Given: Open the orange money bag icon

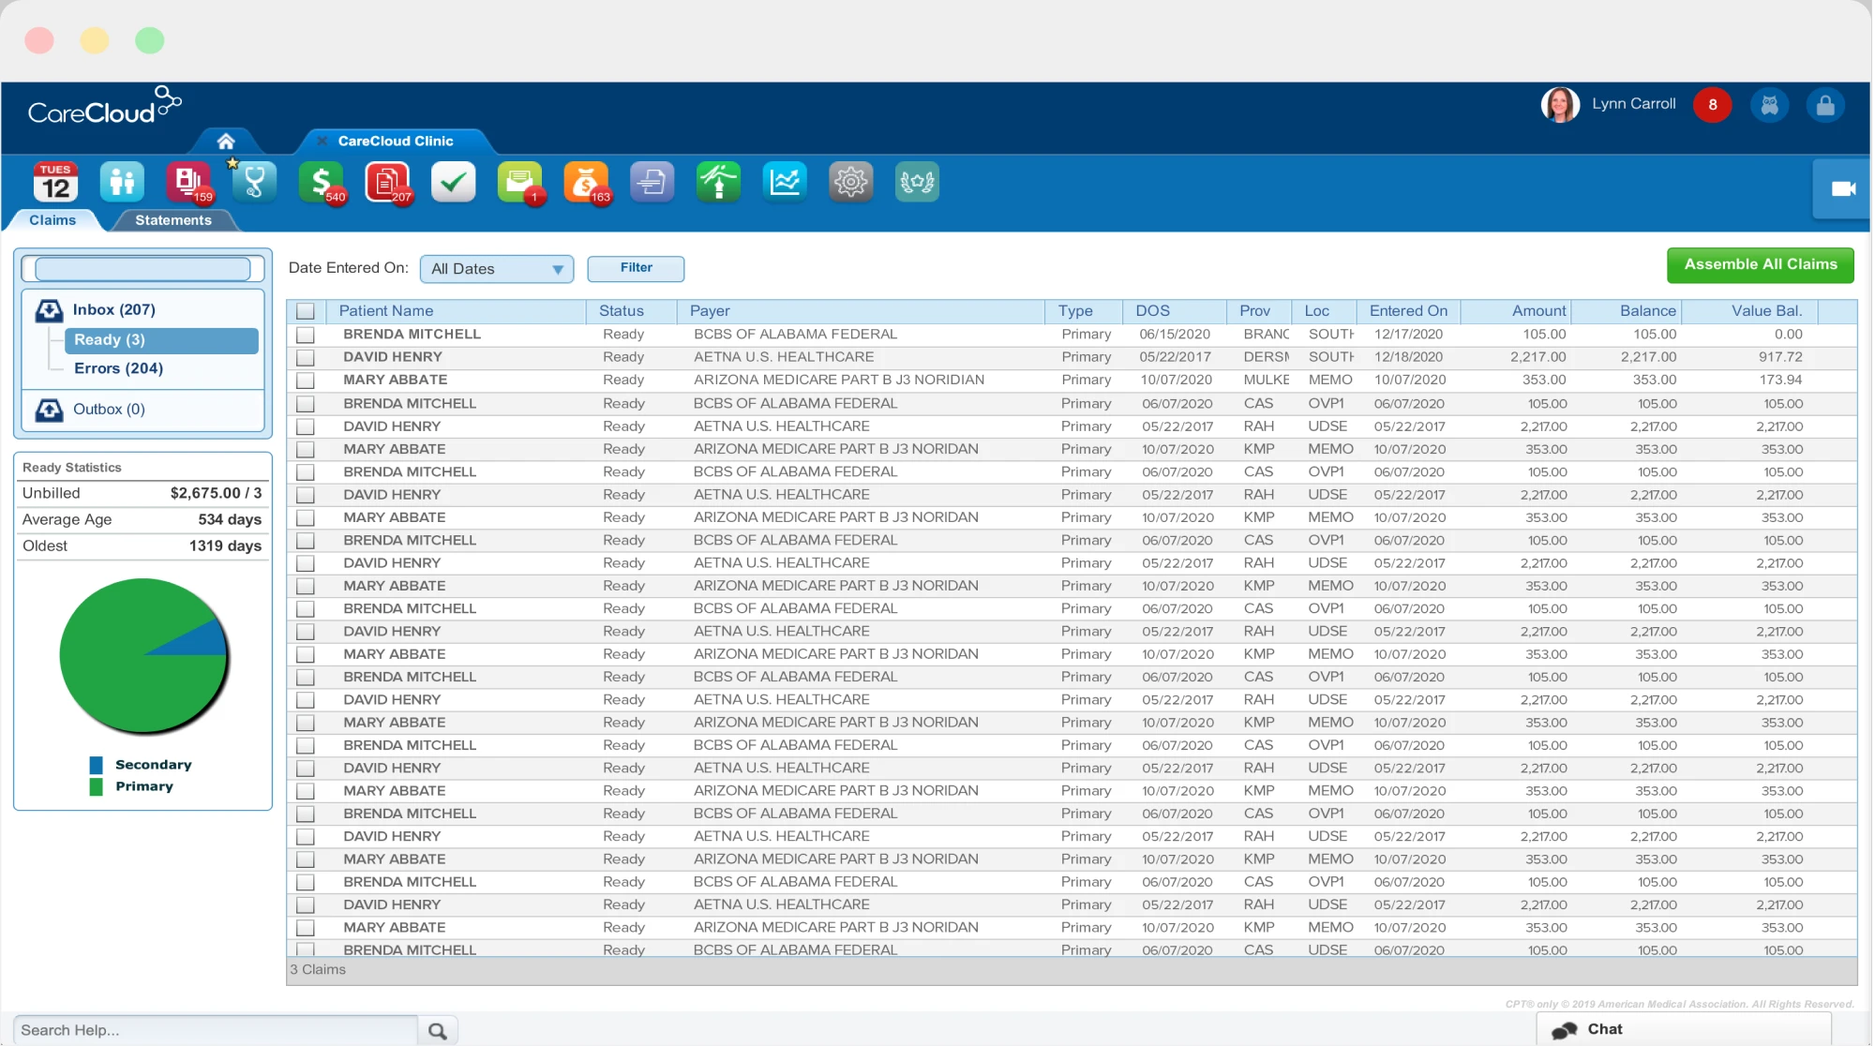Looking at the screenshot, I should (586, 182).
